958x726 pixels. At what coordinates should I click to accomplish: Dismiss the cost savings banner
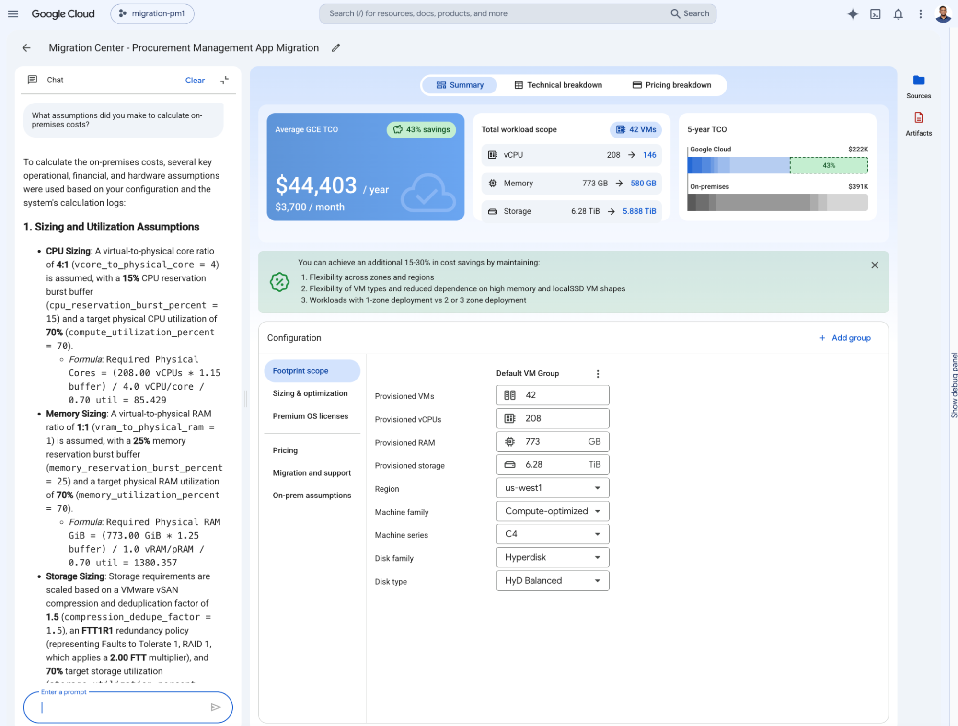[x=874, y=265]
